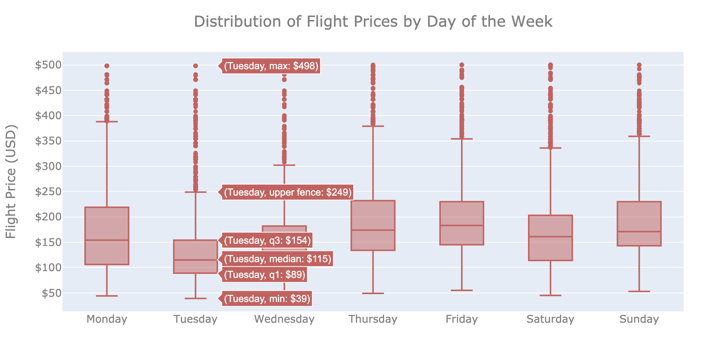Click the Flight Price (USD) axis title

11,181
